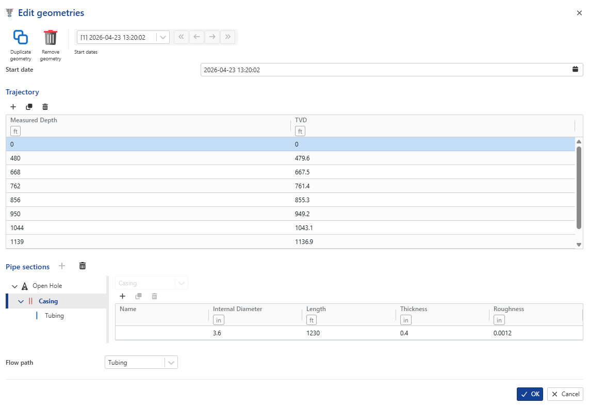Delete the casing segment row

pyautogui.click(x=154, y=296)
